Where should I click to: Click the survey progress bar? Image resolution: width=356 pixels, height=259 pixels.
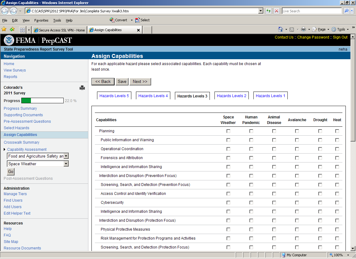click(x=42, y=101)
